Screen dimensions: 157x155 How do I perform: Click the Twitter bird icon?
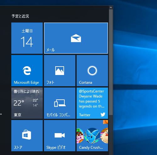103,114
